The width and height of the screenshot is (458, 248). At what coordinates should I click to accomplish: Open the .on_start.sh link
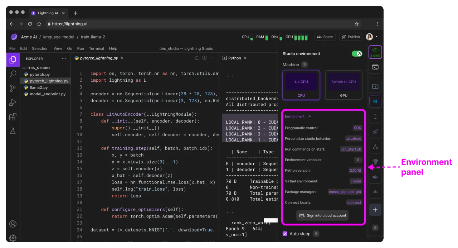[x=351, y=149]
